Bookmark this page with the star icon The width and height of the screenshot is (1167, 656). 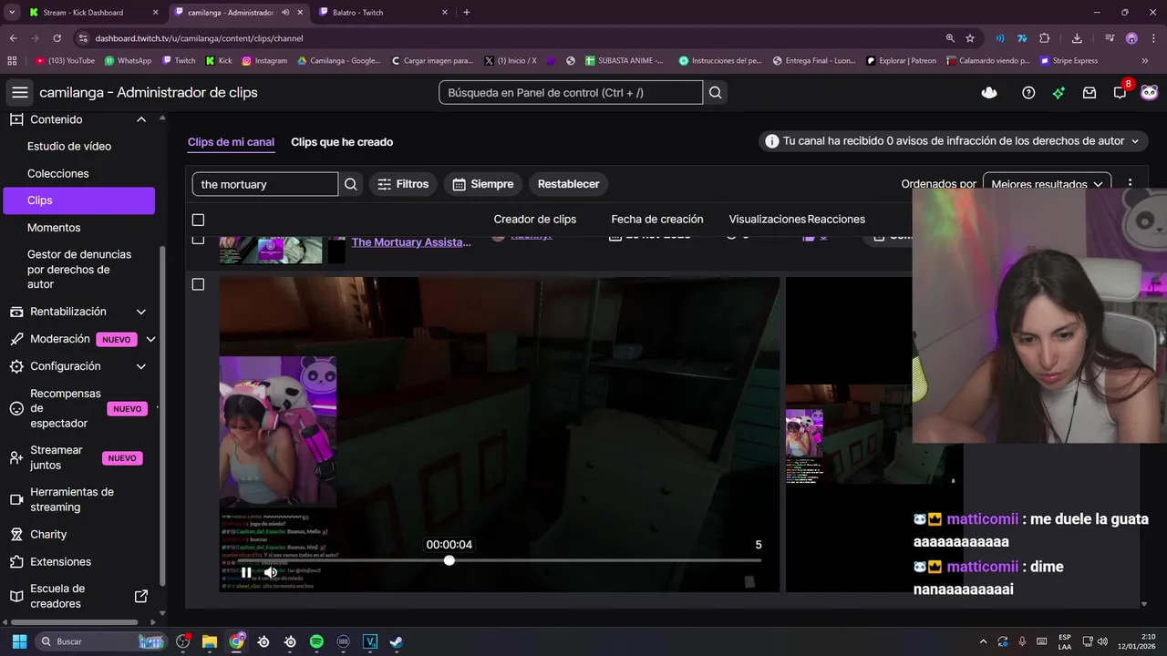[970, 38]
